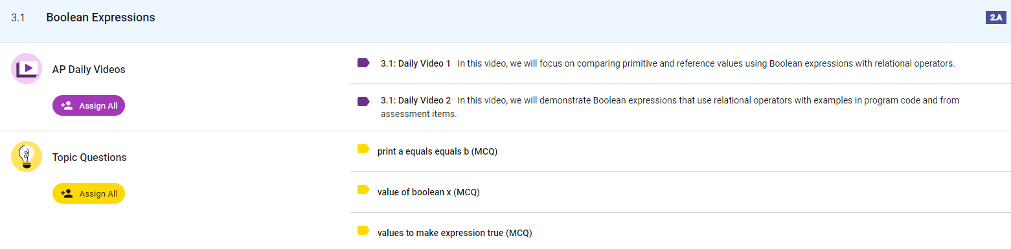This screenshot has height=249, width=1011.
Task: Click yellow tag beside values to make expression true
Action: [363, 230]
